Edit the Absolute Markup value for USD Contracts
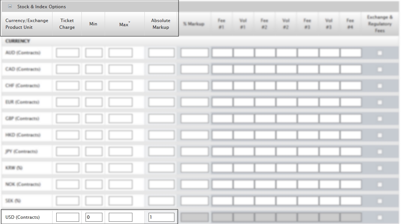The height and width of the screenshot is (224, 401). pos(161,217)
